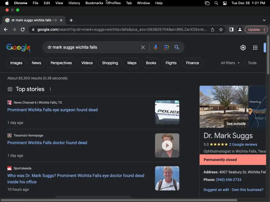Select the Maps filter
This screenshot has height=202, width=270.
(x=132, y=63)
